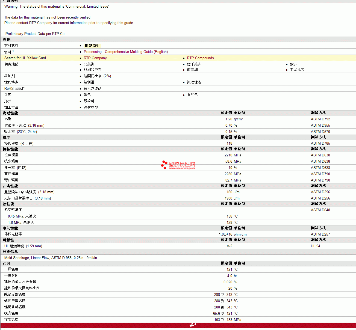Select the 拉丁美洲 supply region entry
This screenshot has width=356, height=330.
tap(194, 64)
